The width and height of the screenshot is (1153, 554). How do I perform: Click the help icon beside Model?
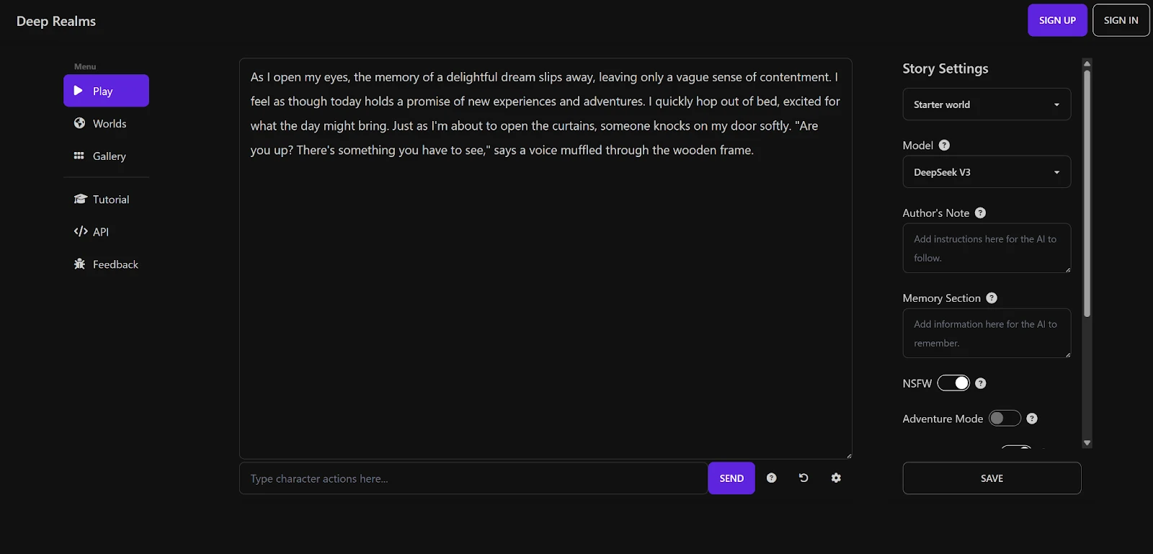944,145
